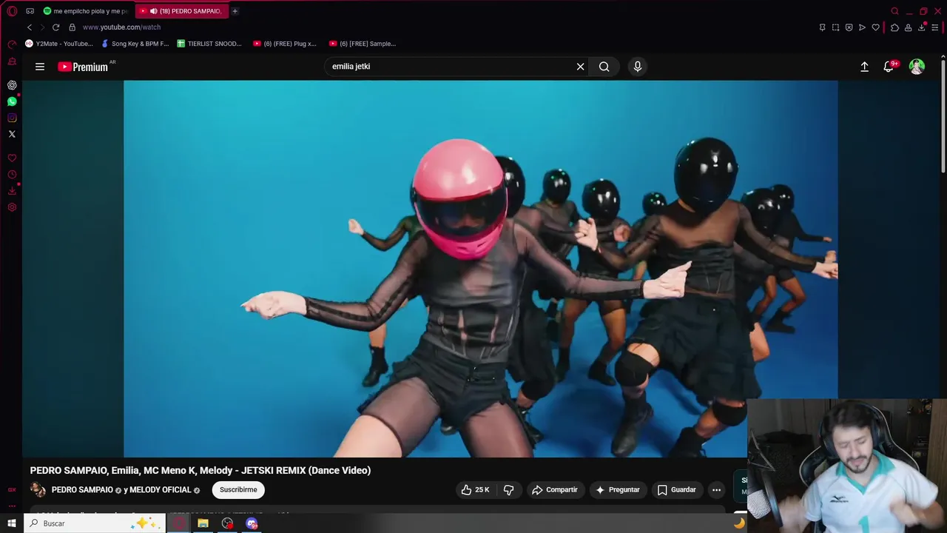The height and width of the screenshot is (533, 947).
Task: Like the video (25 K)
Action: (476, 490)
